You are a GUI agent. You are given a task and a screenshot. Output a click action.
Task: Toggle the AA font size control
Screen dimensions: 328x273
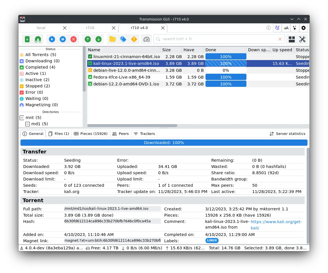(286, 28)
